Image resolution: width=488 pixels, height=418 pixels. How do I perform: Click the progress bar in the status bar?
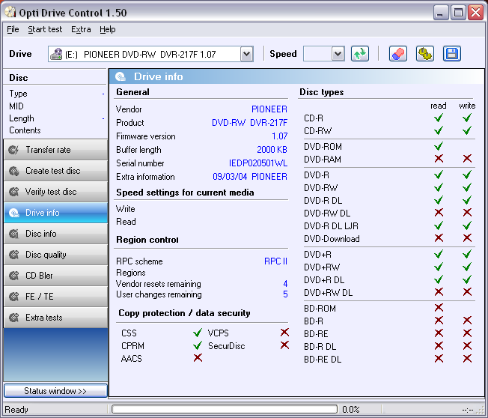(x=225, y=409)
